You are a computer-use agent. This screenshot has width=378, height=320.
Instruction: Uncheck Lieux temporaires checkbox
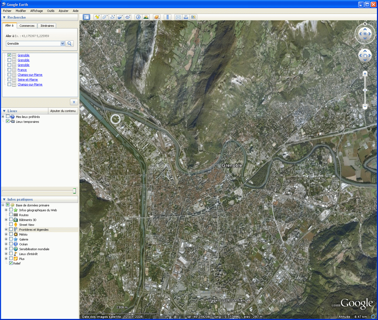click(x=8, y=121)
